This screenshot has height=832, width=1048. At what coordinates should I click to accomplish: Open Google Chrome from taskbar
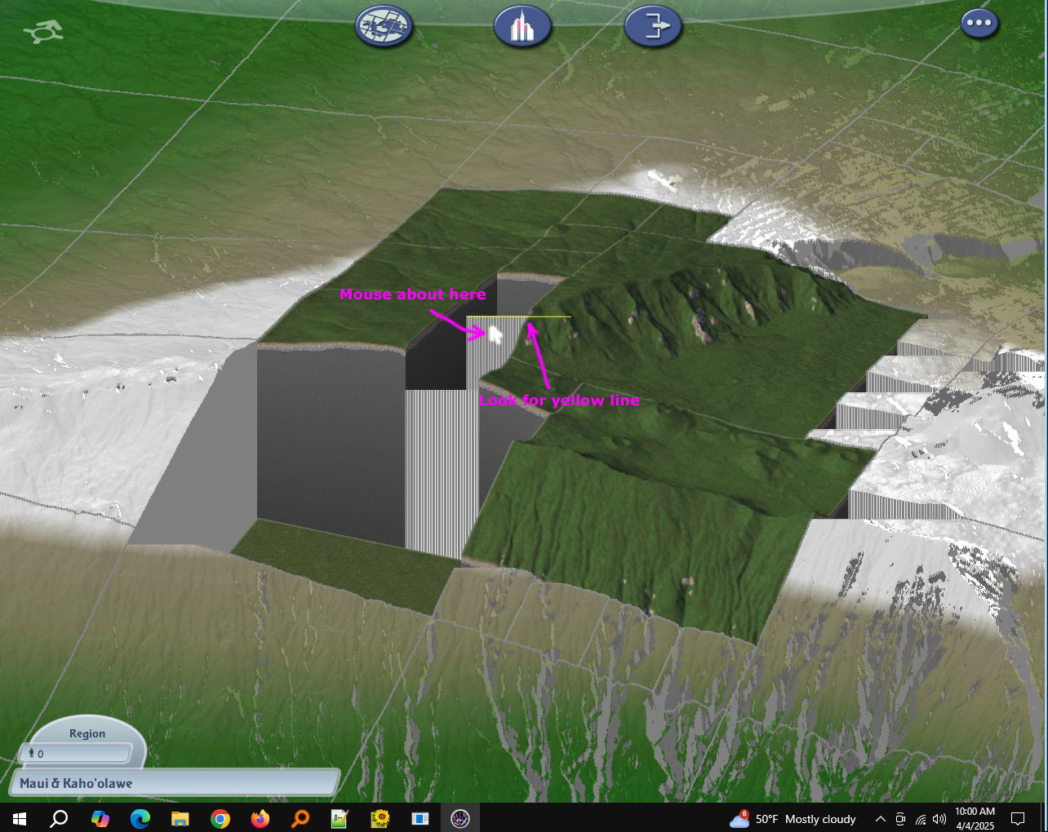click(220, 818)
